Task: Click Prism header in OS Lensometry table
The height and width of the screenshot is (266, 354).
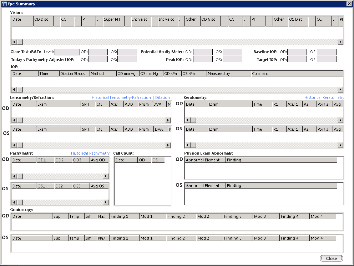Action: pos(146,129)
